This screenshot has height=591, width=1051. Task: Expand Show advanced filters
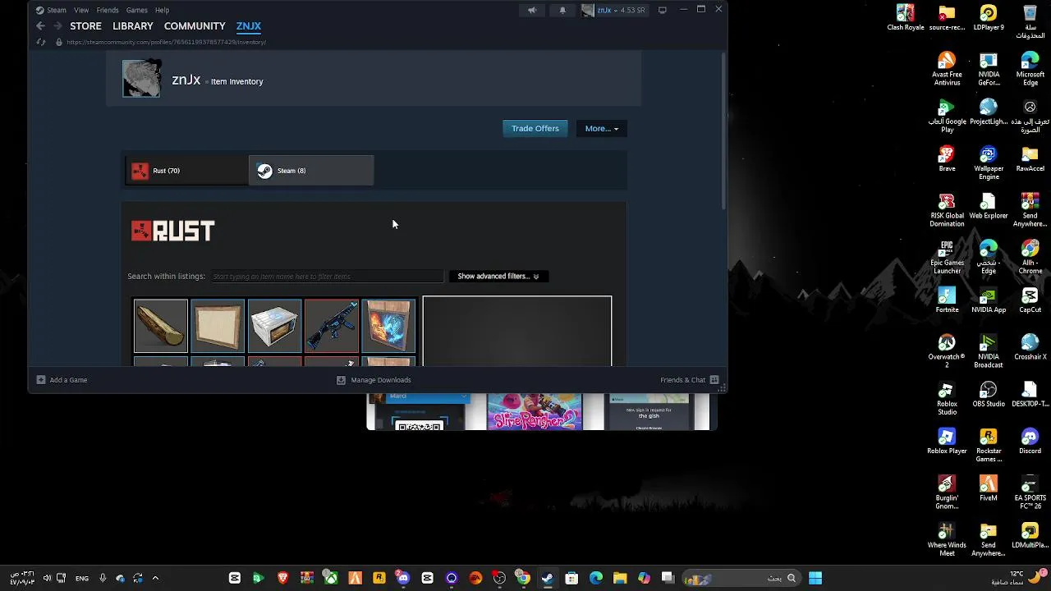tap(498, 277)
